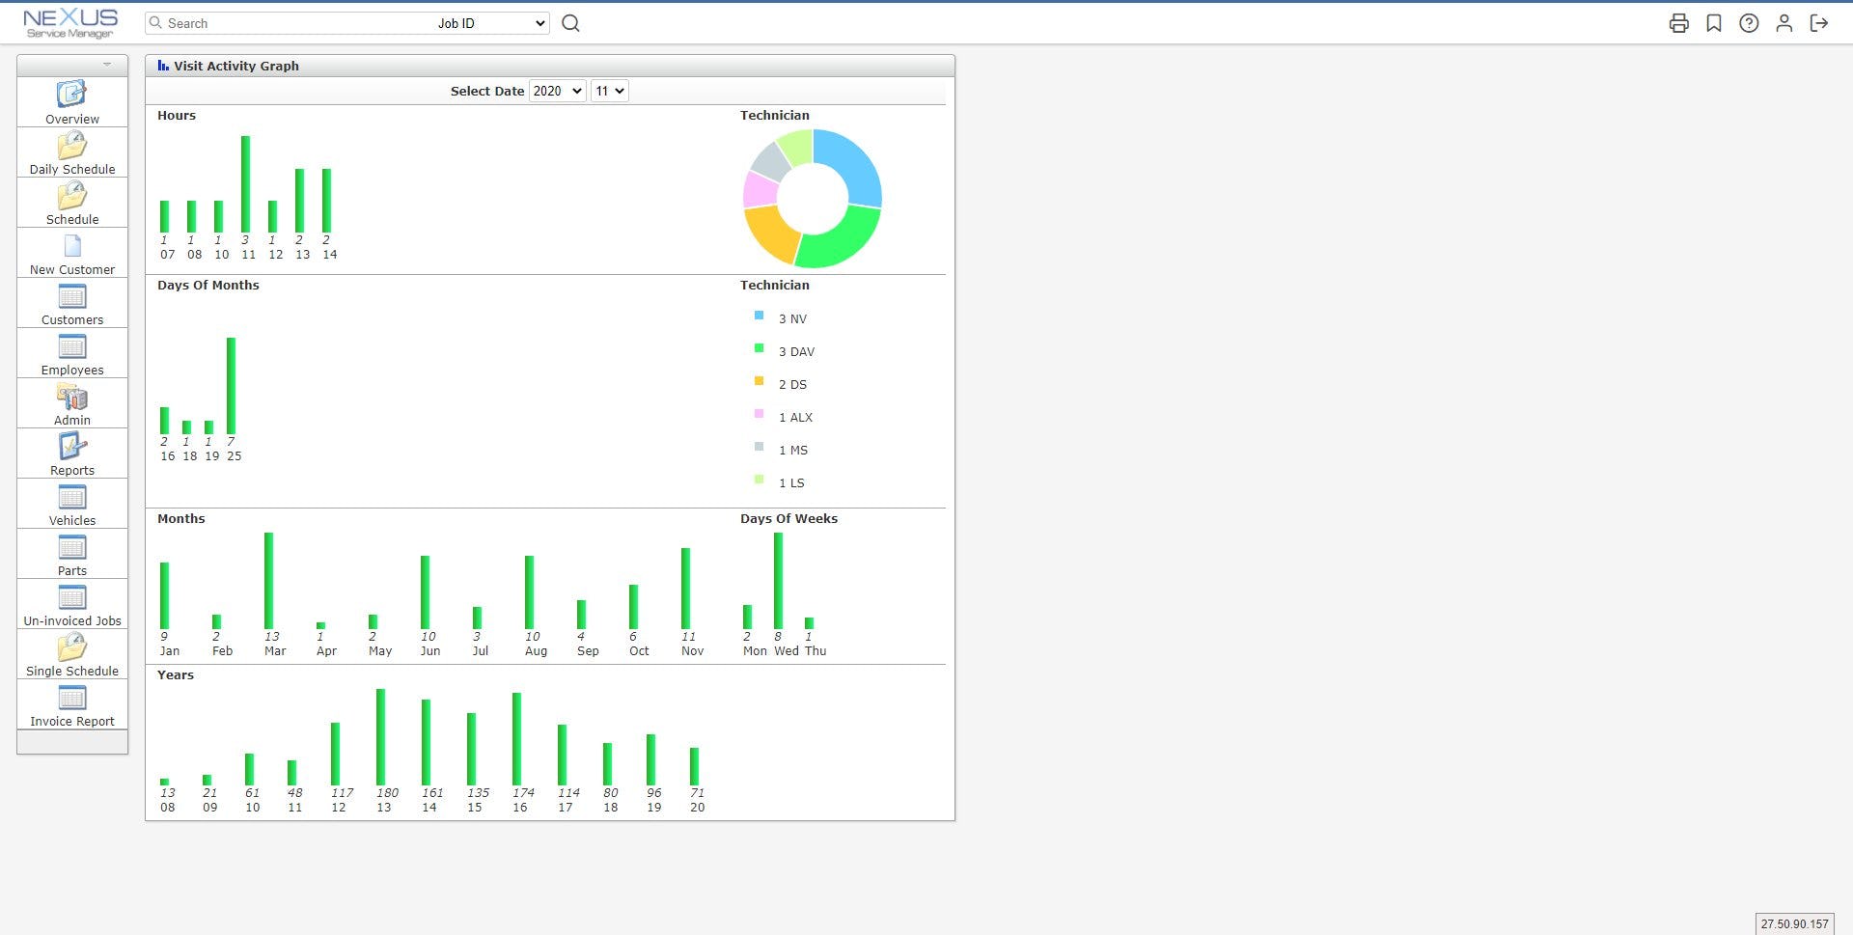
Task: Open the Vehicles section
Action: coord(71,504)
